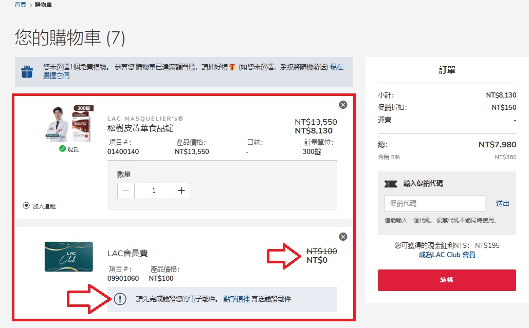Click the LAC會員費 price NT$0
The height and width of the screenshot is (328, 529).
(x=317, y=260)
